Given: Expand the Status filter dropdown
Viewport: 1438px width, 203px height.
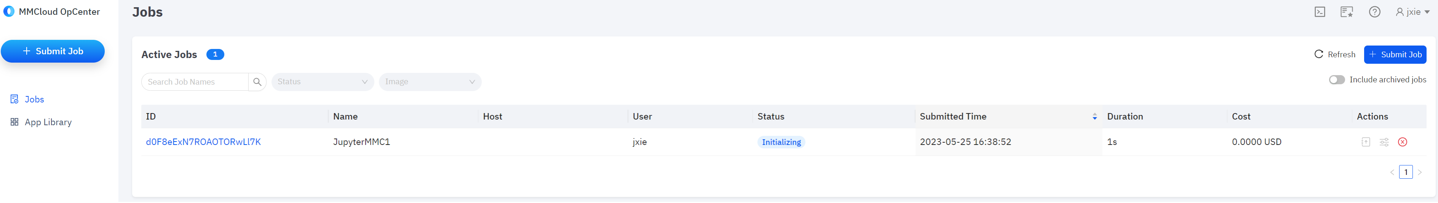Looking at the screenshot, I should (323, 82).
